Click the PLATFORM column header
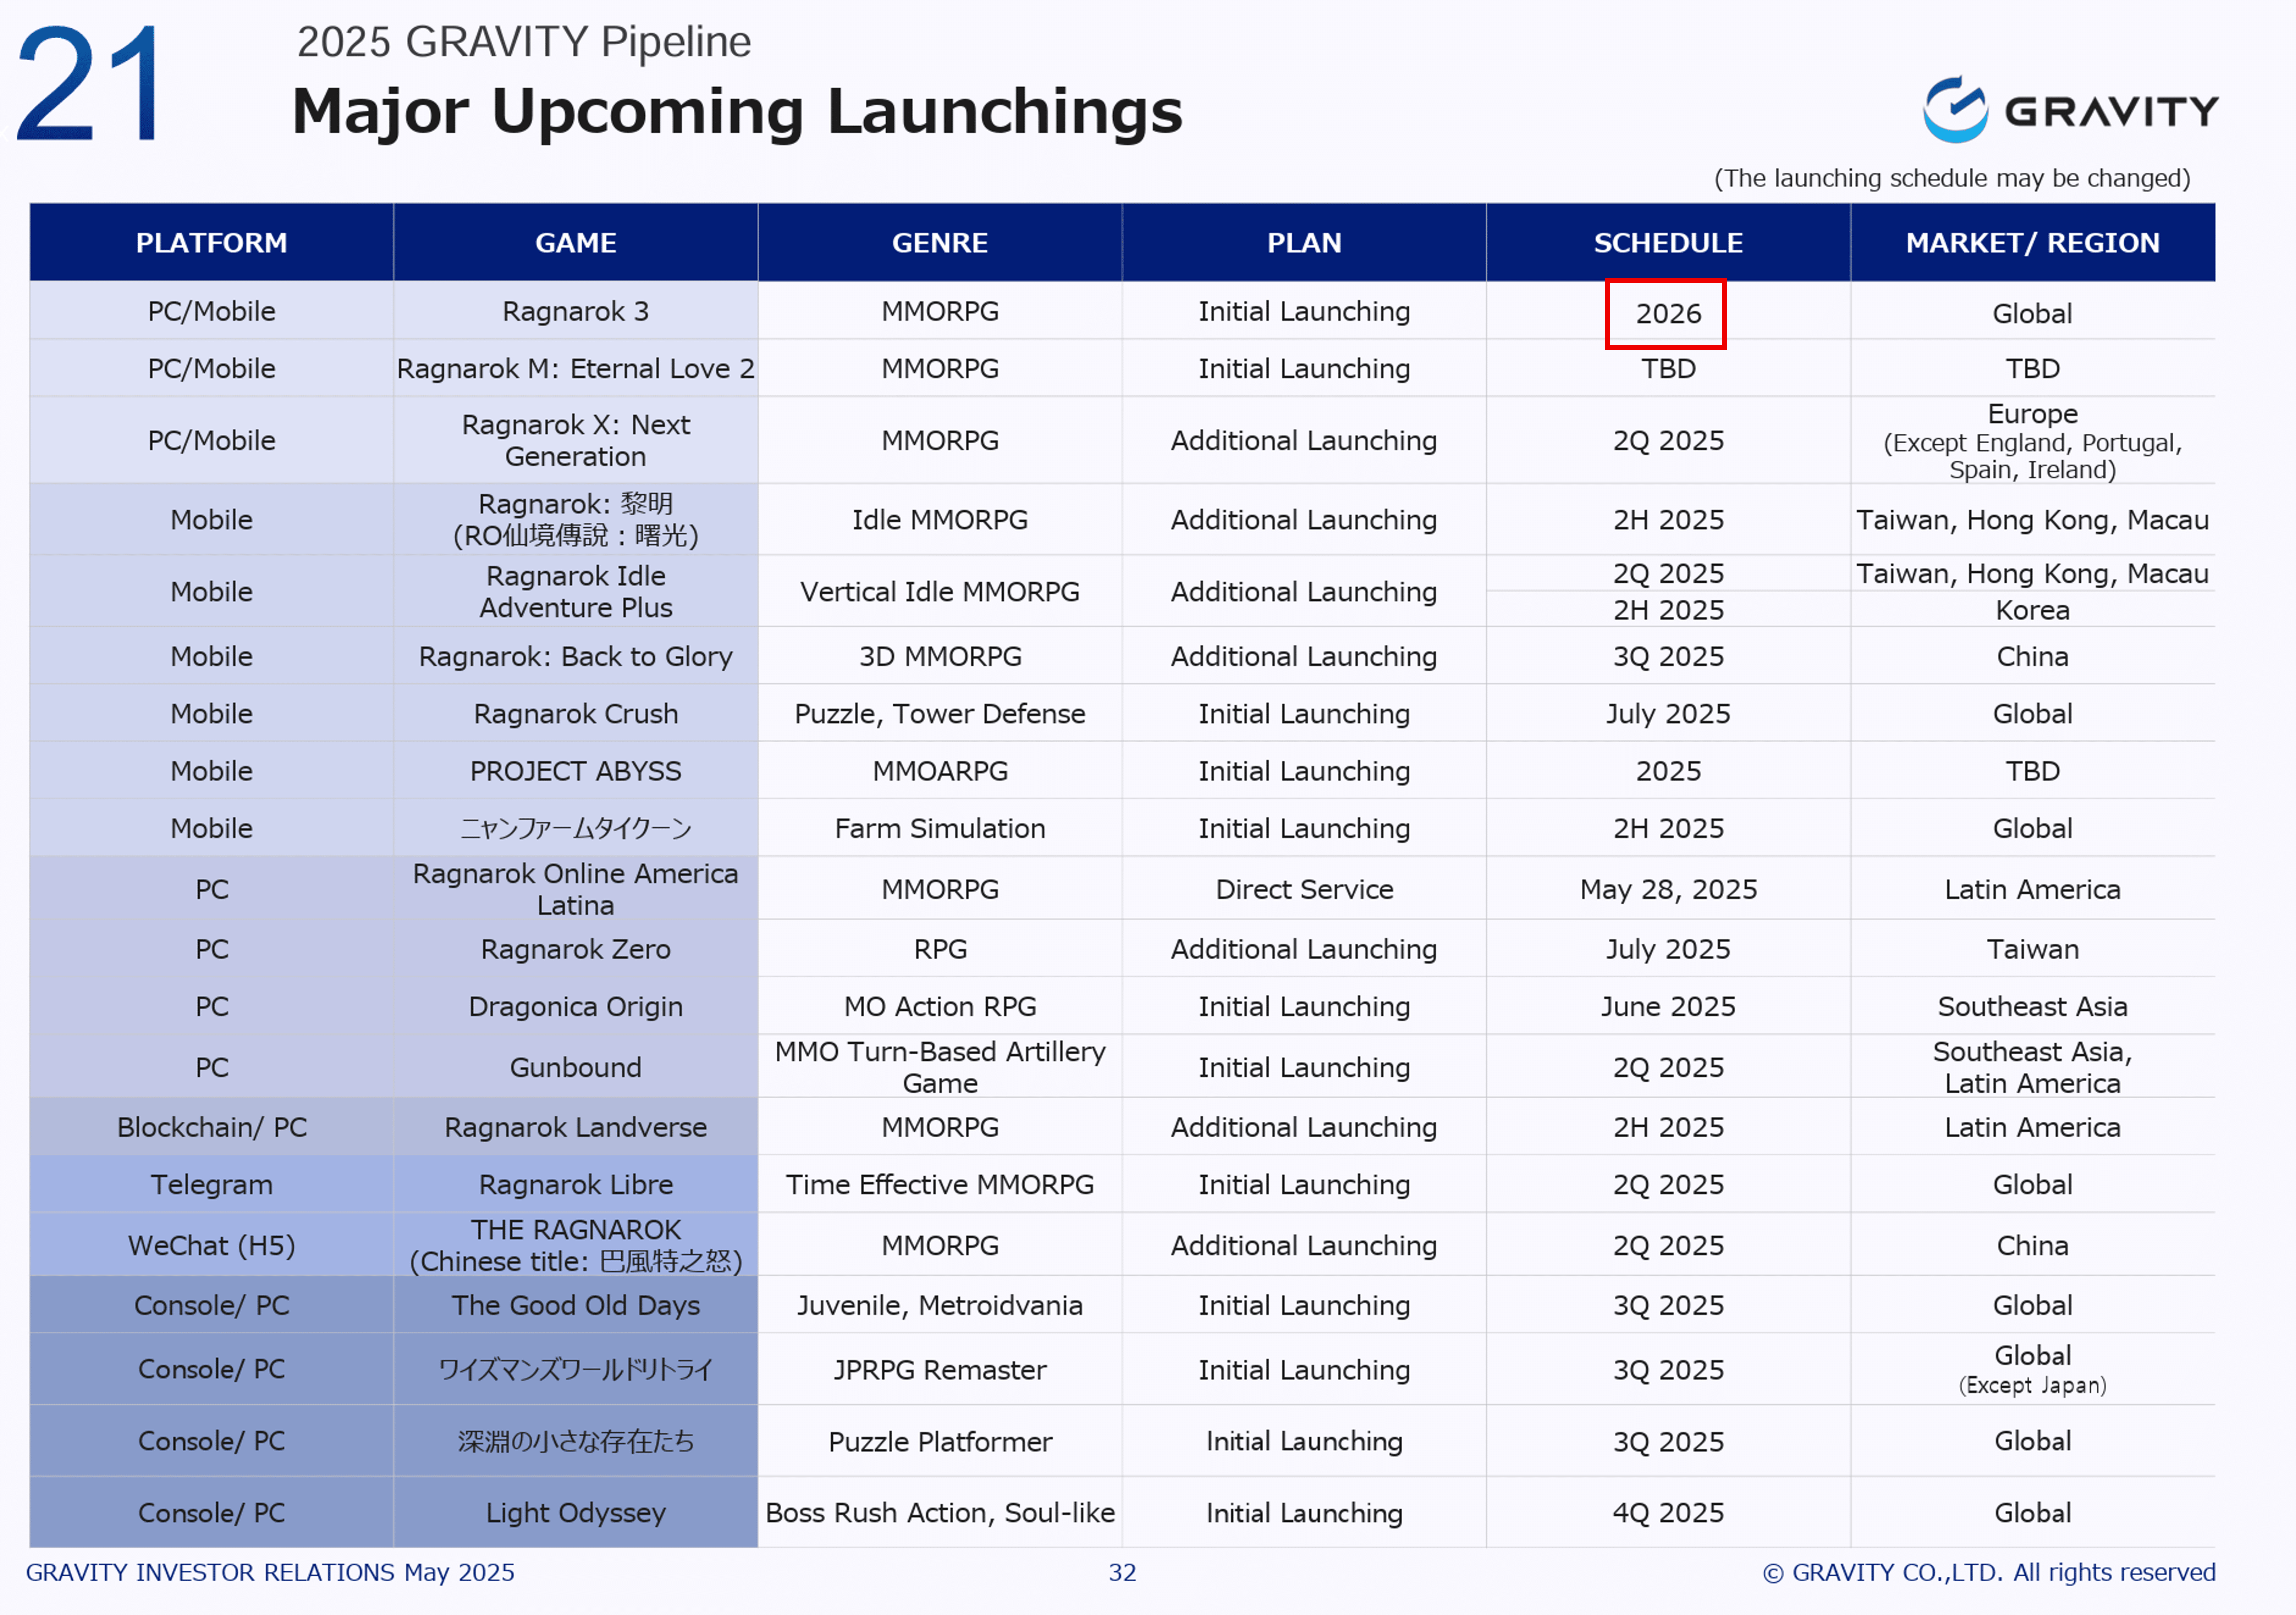Screen dimensions: 2296x1615 [x=211, y=243]
